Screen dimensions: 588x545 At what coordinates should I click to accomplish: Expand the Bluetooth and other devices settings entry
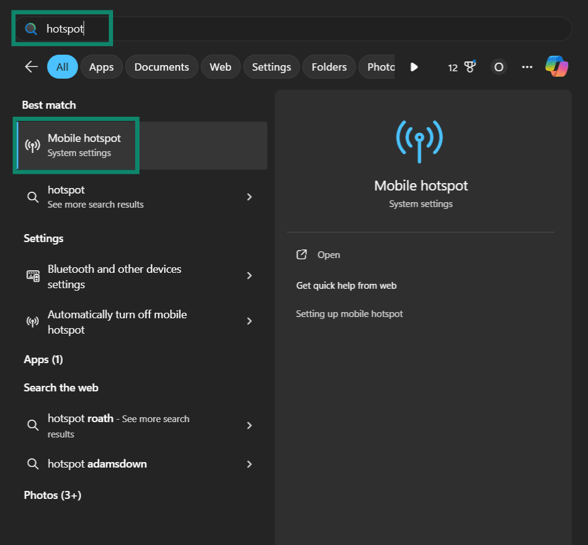coord(249,276)
